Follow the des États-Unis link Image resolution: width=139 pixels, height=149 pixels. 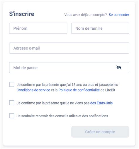coord(101,103)
